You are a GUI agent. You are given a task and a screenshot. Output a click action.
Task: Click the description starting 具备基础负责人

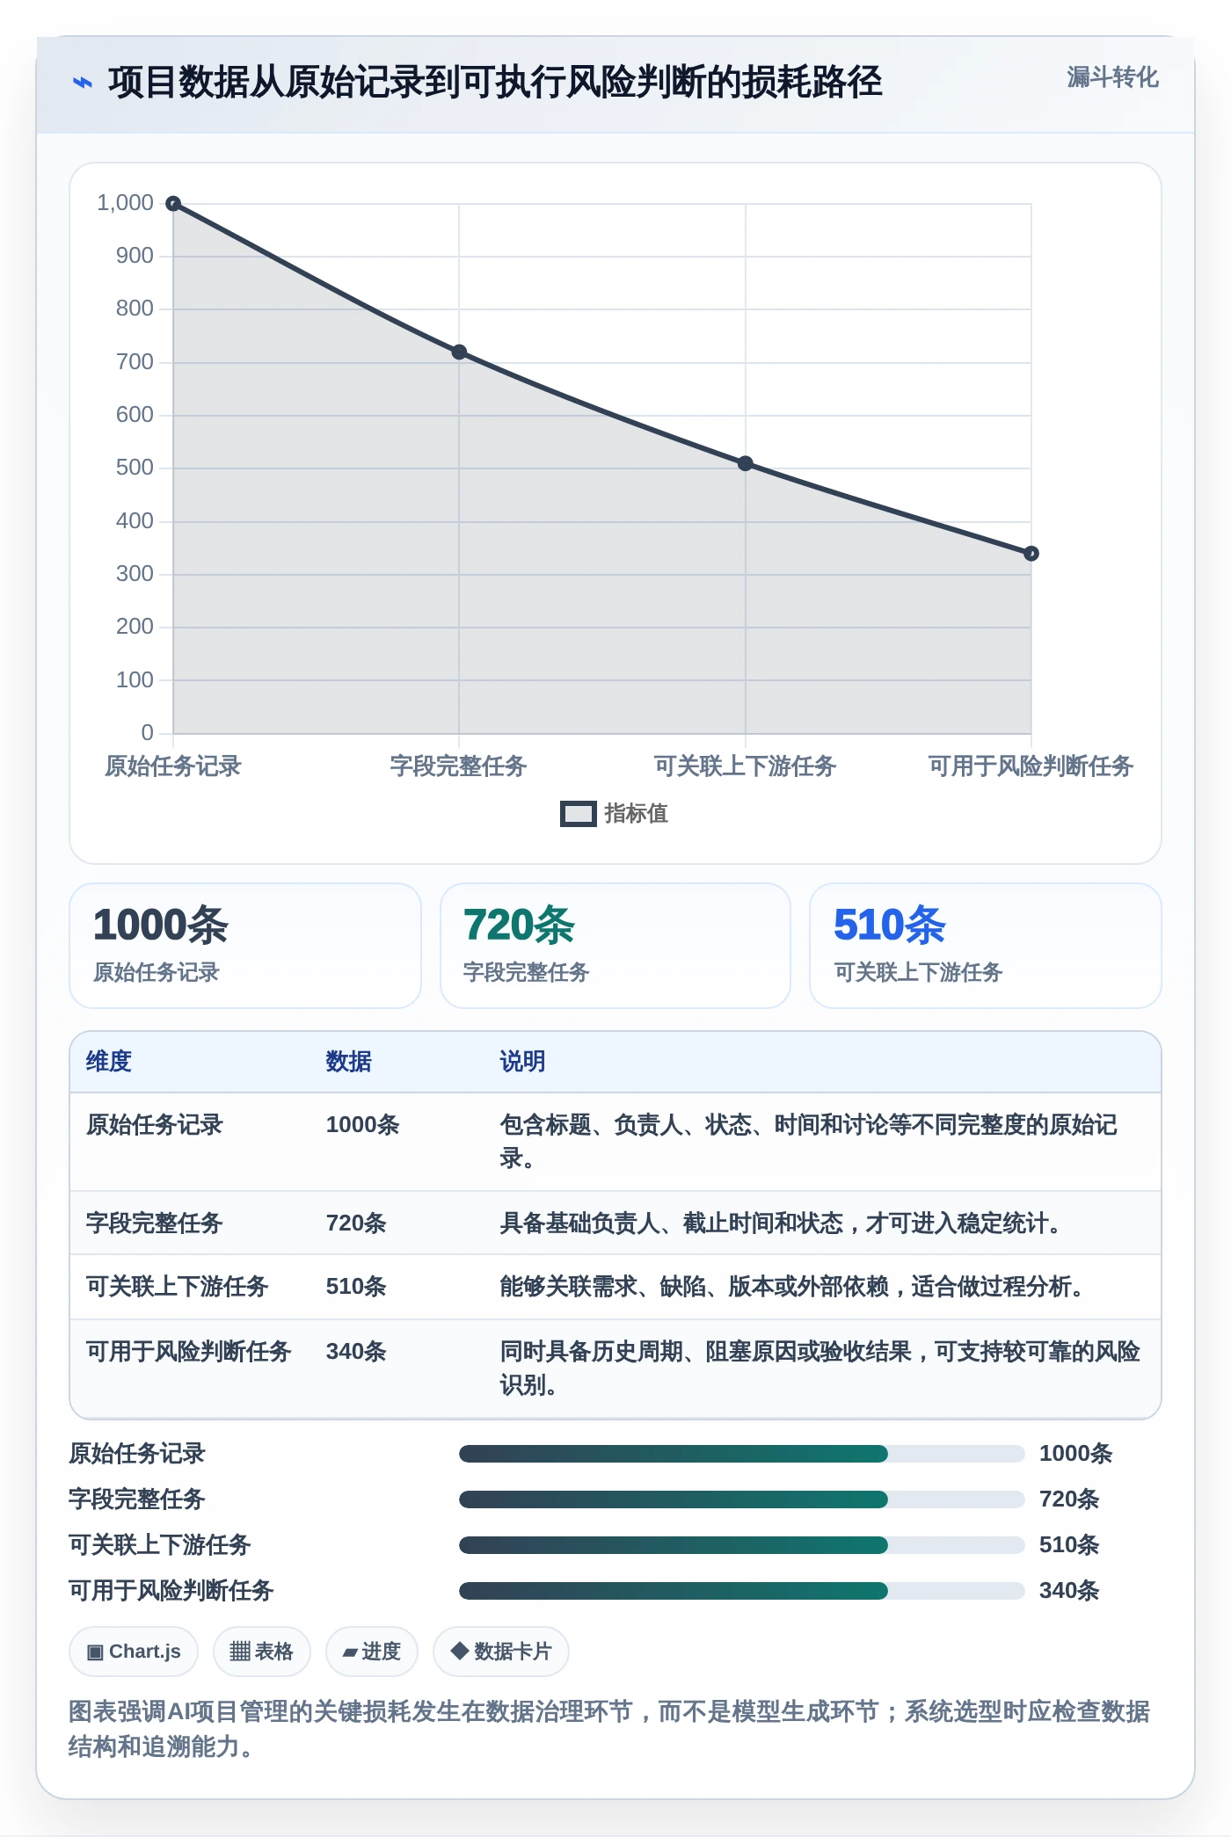[783, 1223]
